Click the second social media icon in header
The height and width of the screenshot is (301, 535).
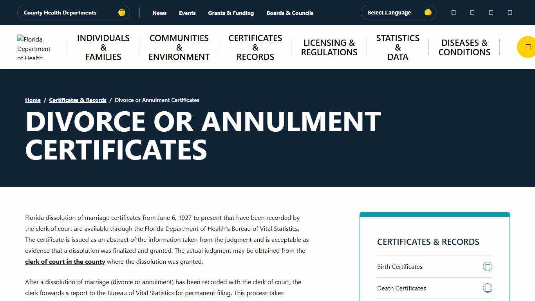coord(472,12)
